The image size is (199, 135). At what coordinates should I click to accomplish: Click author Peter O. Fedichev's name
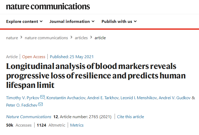point(22,105)
